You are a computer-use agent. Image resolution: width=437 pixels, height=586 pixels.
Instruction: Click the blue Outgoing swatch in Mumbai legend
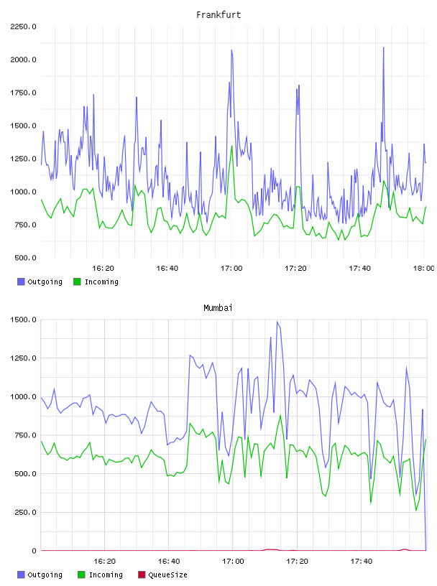pyautogui.click(x=21, y=575)
